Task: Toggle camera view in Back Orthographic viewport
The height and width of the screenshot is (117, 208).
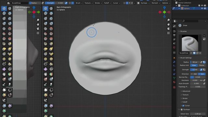Action: (168, 29)
